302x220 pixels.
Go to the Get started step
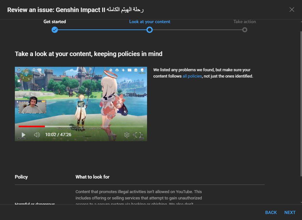55,22
